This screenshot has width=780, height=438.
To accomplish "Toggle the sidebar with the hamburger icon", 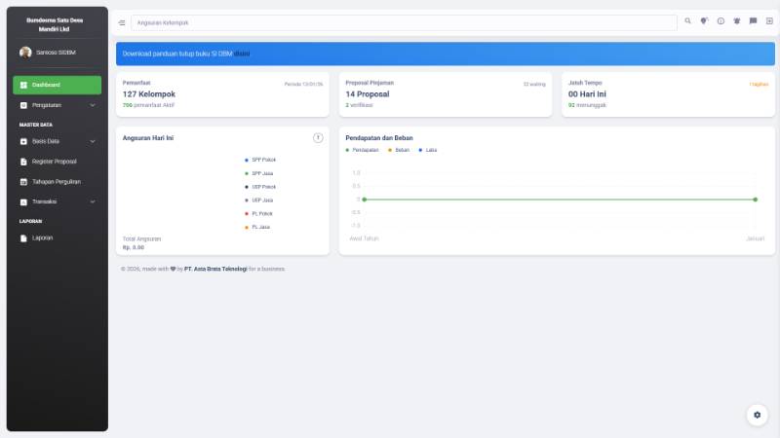I will point(122,22).
